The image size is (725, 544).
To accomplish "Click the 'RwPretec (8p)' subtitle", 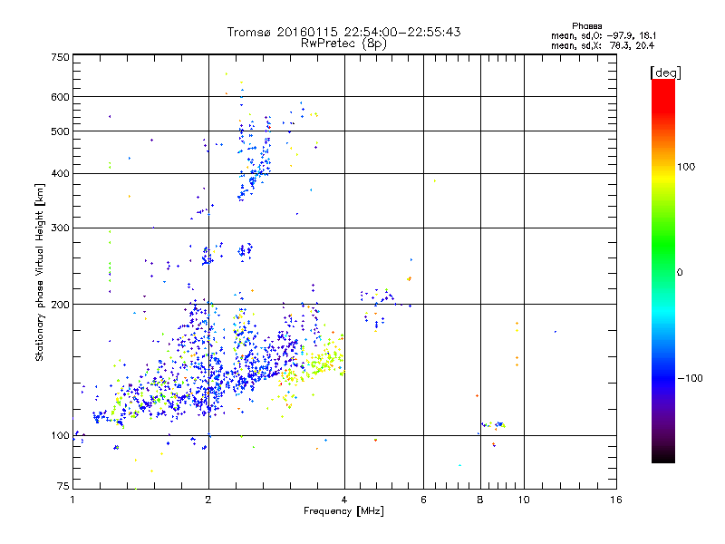I will pos(343,44).
